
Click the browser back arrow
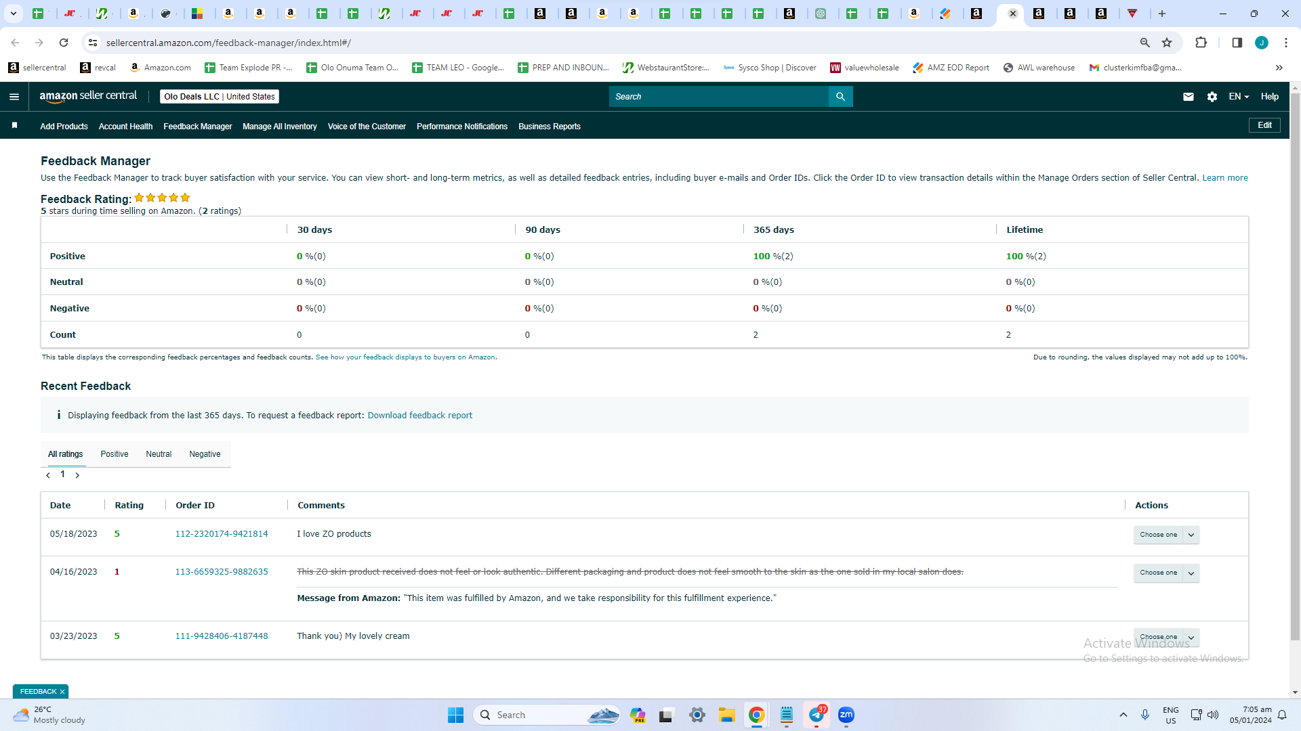15,43
